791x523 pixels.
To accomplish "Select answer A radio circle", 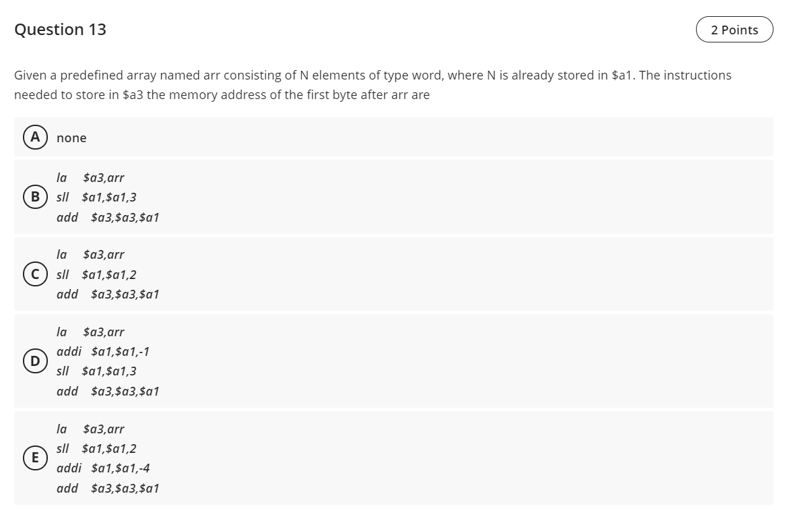I will click(35, 137).
